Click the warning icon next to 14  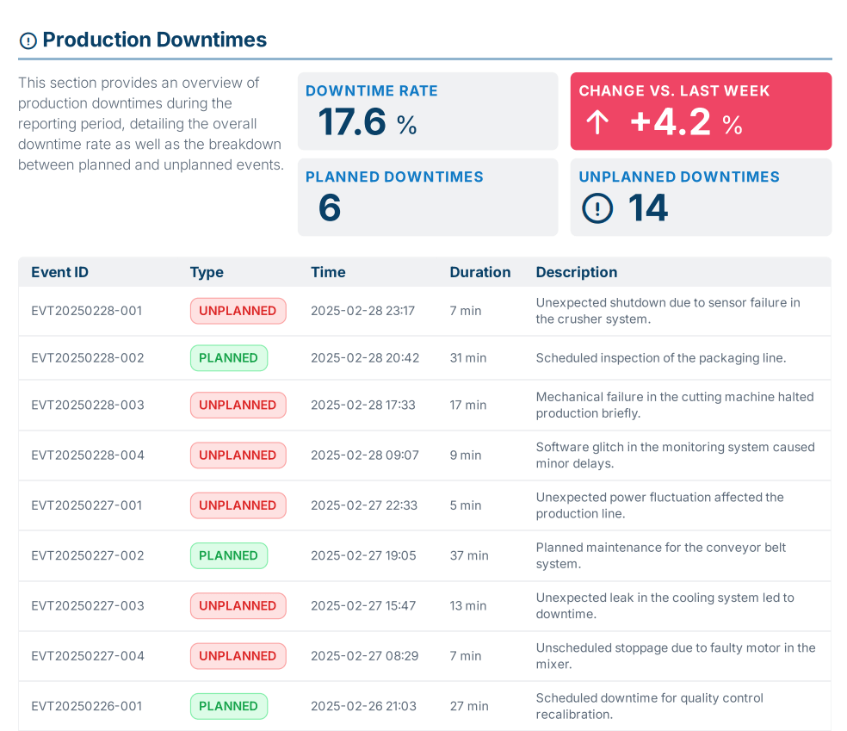click(597, 208)
